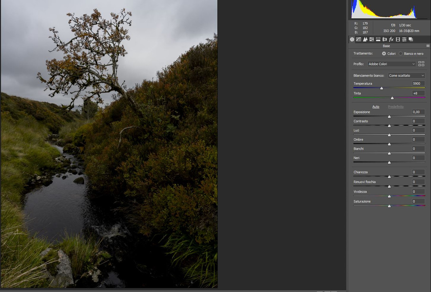Image resolution: width=431 pixels, height=292 pixels.
Task: Open the Detail panel mountains icon
Action: tap(365, 39)
